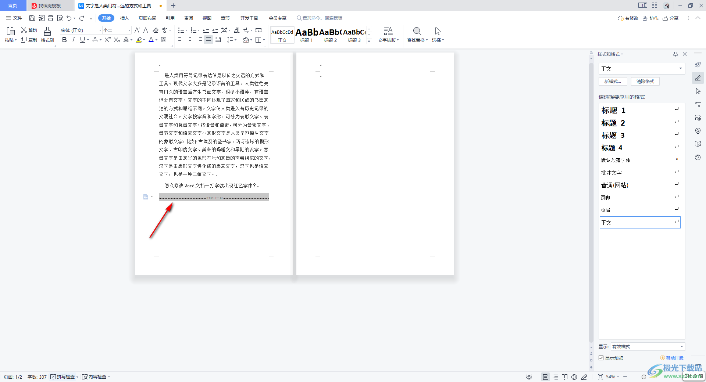Click the 清除格式 button
The width and height of the screenshot is (706, 382).
[645, 82]
